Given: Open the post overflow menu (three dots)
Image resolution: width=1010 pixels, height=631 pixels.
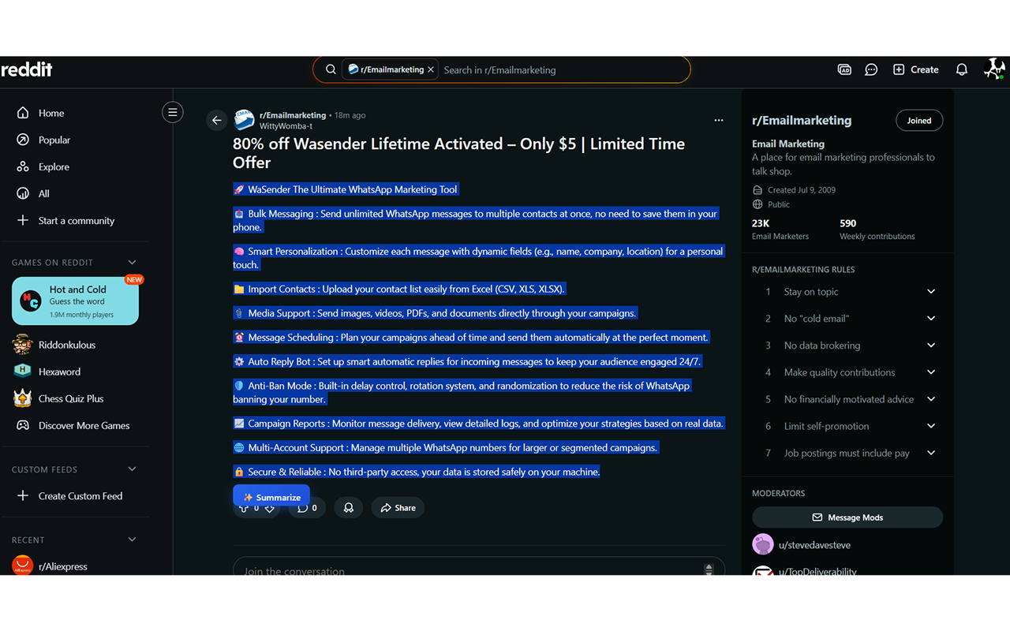Looking at the screenshot, I should [x=718, y=121].
